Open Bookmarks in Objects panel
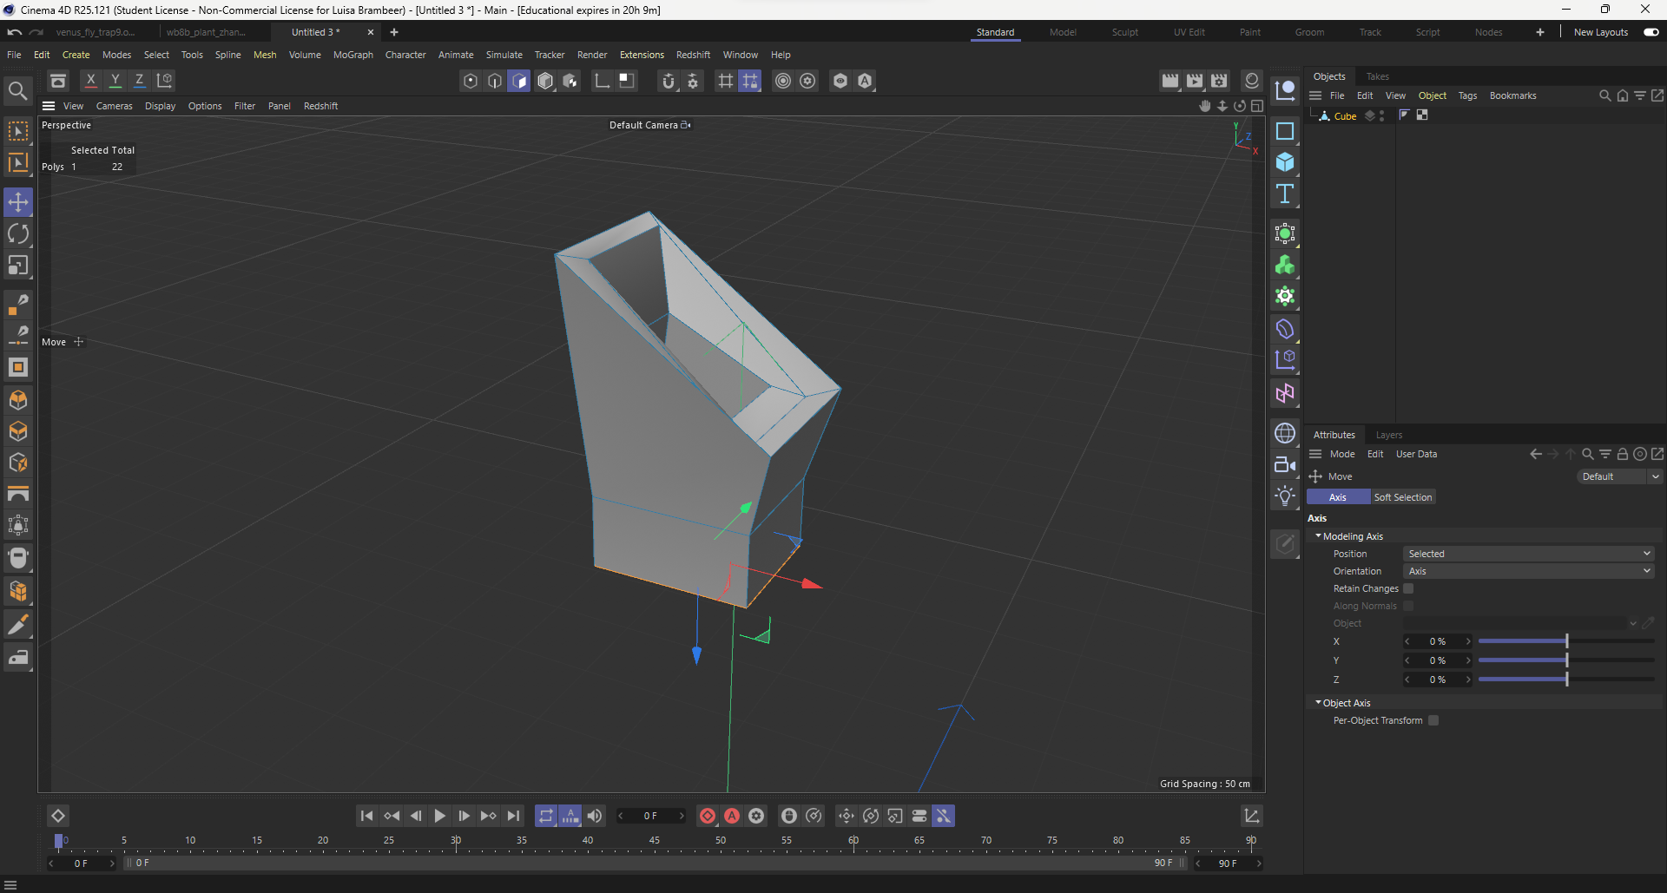This screenshot has height=893, width=1667. (1512, 95)
